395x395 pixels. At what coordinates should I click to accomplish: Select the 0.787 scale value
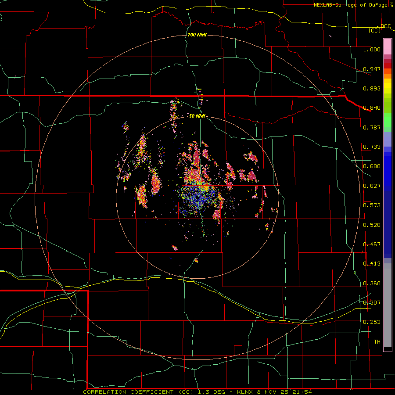tap(372, 127)
